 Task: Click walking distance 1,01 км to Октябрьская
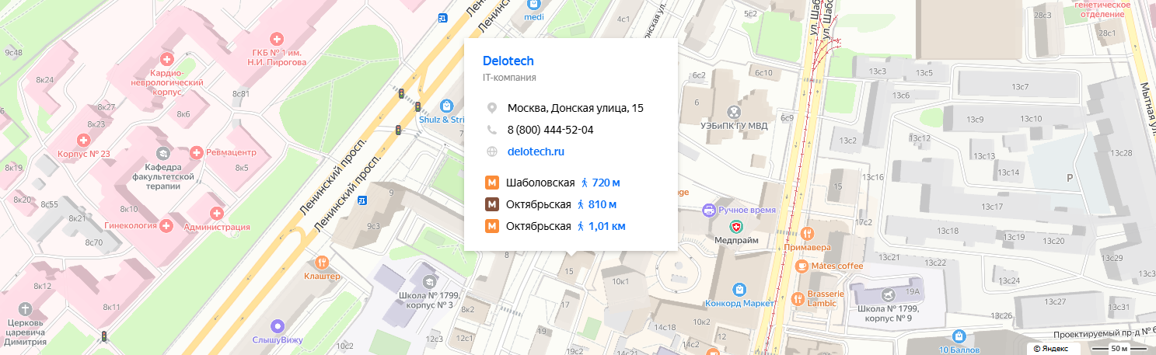pyautogui.click(x=601, y=226)
